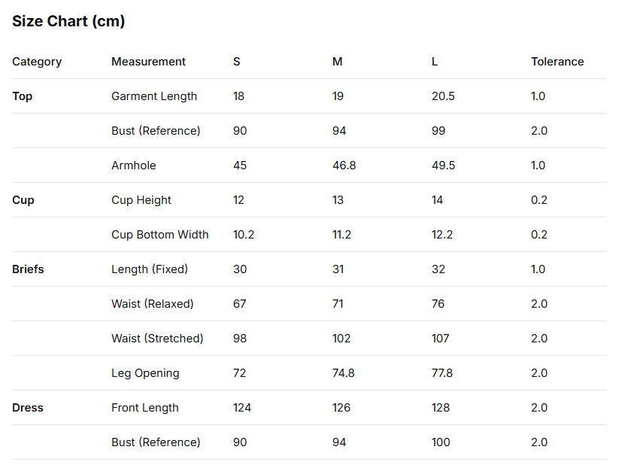Select the Briefs category label

(x=28, y=269)
